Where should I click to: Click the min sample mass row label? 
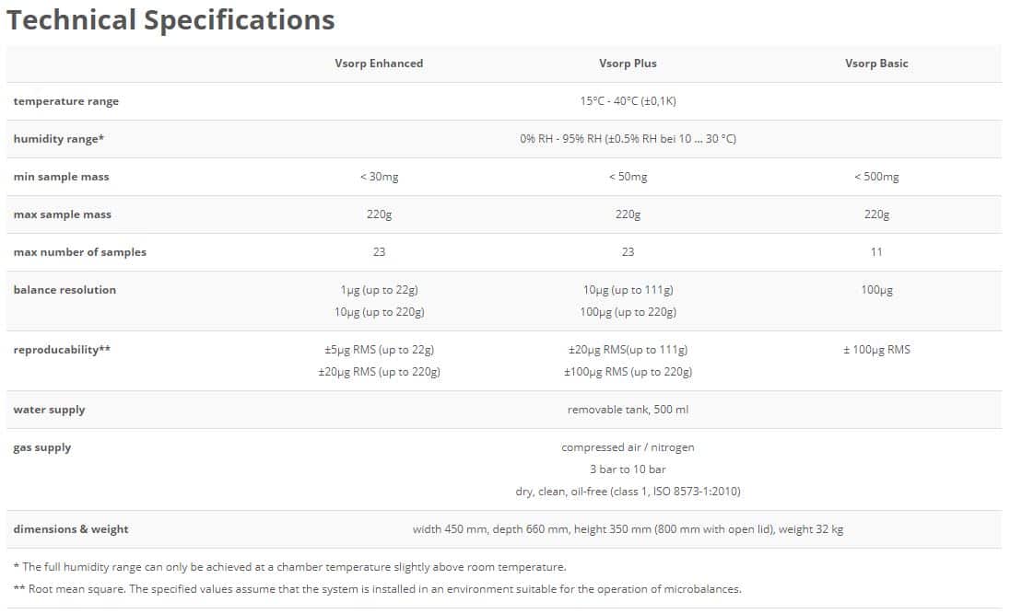tap(61, 177)
